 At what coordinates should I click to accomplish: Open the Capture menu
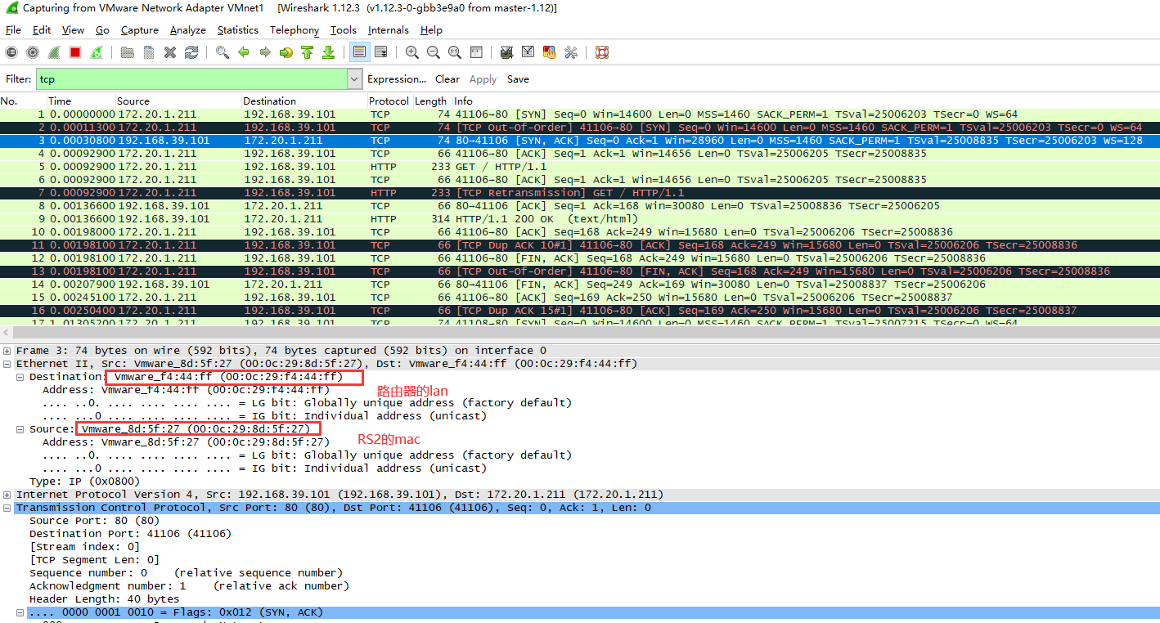tap(140, 30)
